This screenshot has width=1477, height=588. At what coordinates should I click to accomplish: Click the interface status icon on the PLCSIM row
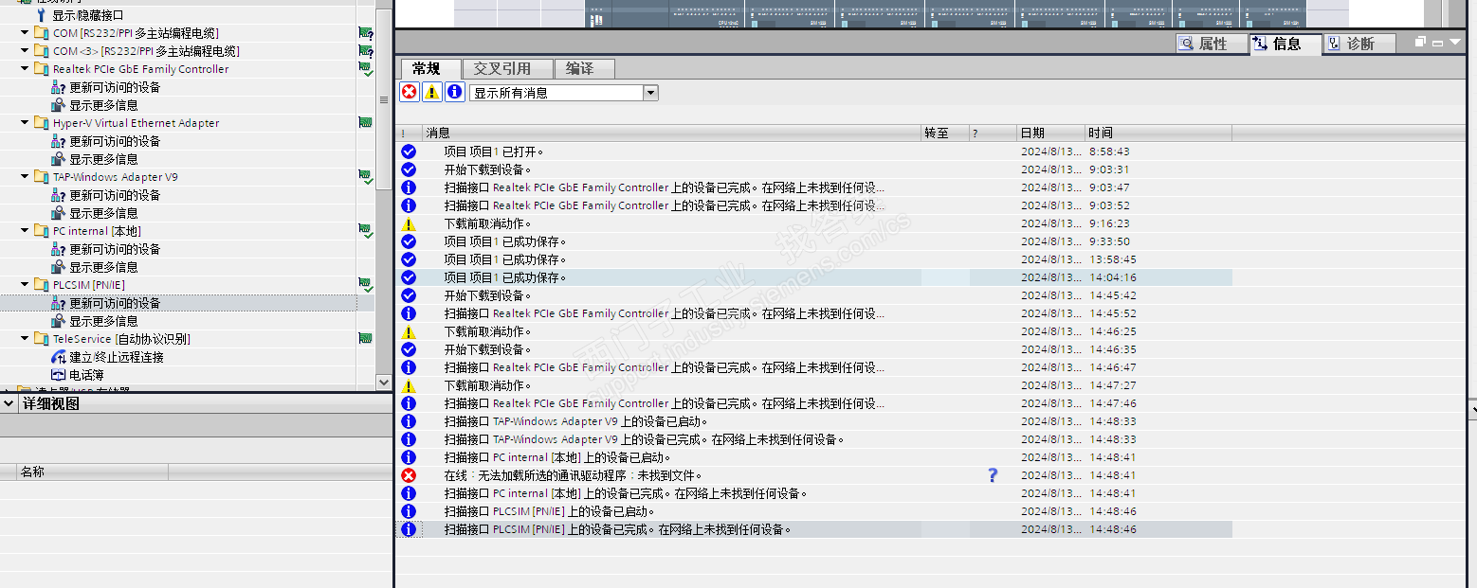(x=365, y=285)
